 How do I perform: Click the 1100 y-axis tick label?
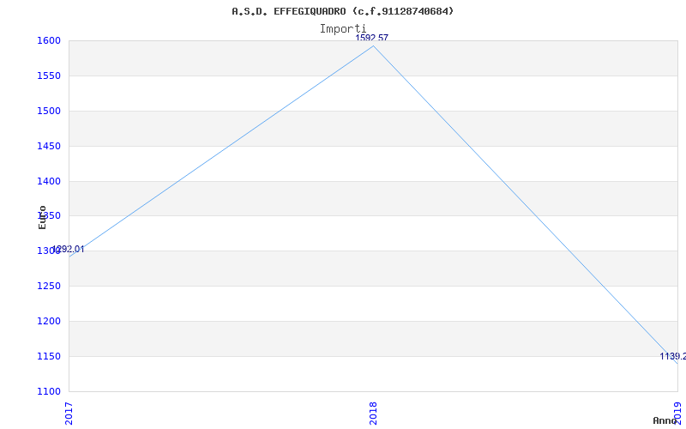pos(49,391)
